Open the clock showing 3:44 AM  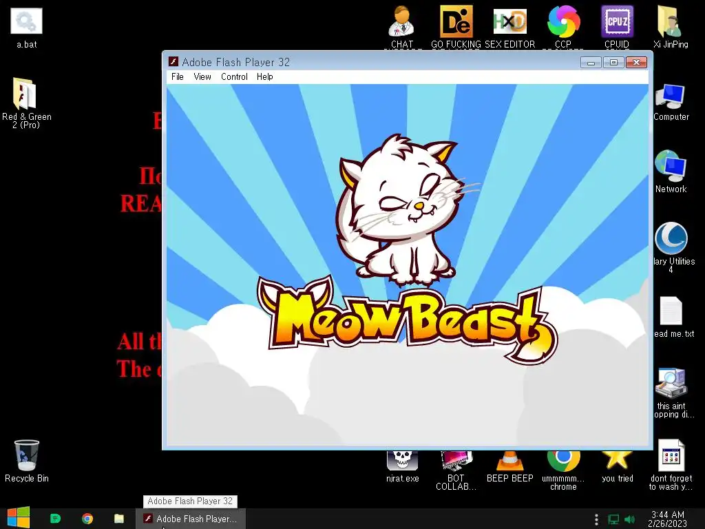668,519
